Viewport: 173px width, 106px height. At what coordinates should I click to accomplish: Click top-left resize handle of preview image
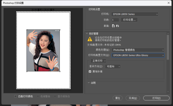pos(27,30)
